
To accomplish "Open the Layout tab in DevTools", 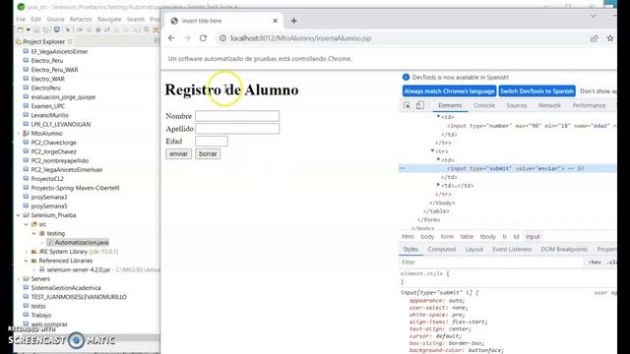I will [x=474, y=249].
